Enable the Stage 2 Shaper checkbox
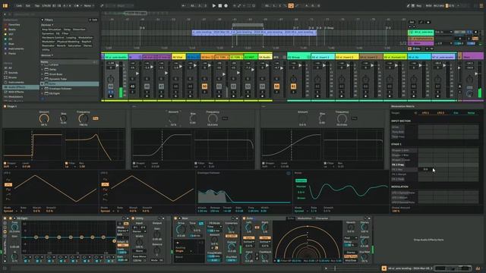486x273 pixels. (x=134, y=163)
